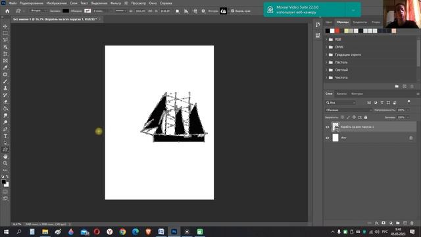This screenshot has height=237, width=421.
Task: Expand the Пастель swatch folder
Action: pyautogui.click(x=326, y=63)
